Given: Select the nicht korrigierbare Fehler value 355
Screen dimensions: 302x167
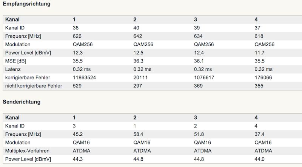Looking at the screenshot, I should pos(259,86).
